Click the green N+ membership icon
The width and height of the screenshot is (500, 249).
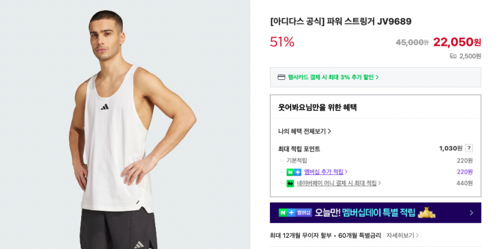click(x=294, y=172)
